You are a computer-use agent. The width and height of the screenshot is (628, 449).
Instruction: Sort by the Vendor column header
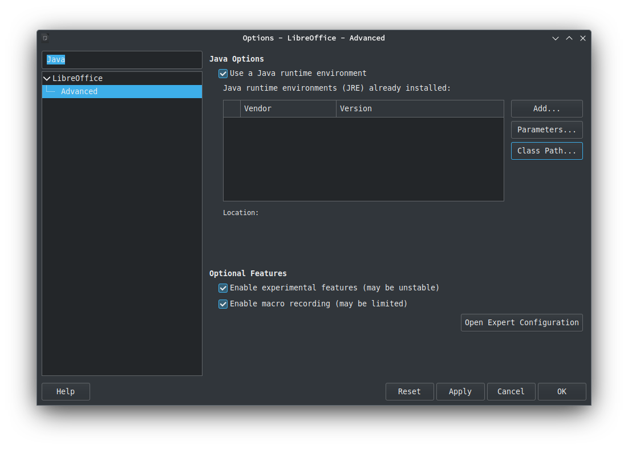288,108
